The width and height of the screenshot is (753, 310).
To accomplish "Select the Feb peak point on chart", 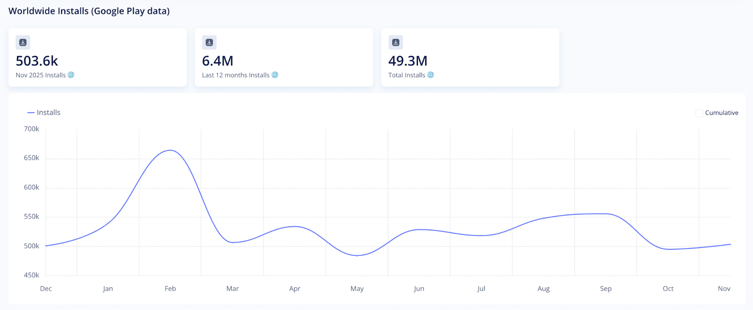I will click(x=170, y=150).
